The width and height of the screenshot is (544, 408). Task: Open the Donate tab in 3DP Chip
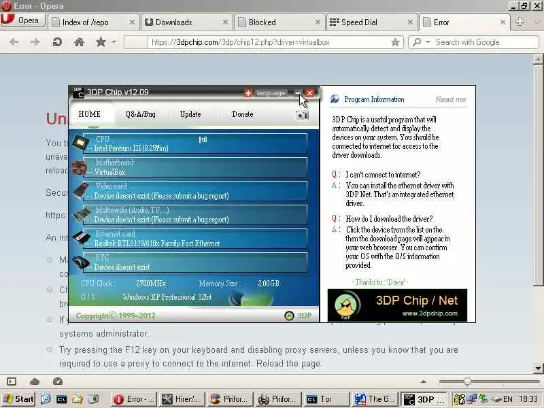(243, 114)
